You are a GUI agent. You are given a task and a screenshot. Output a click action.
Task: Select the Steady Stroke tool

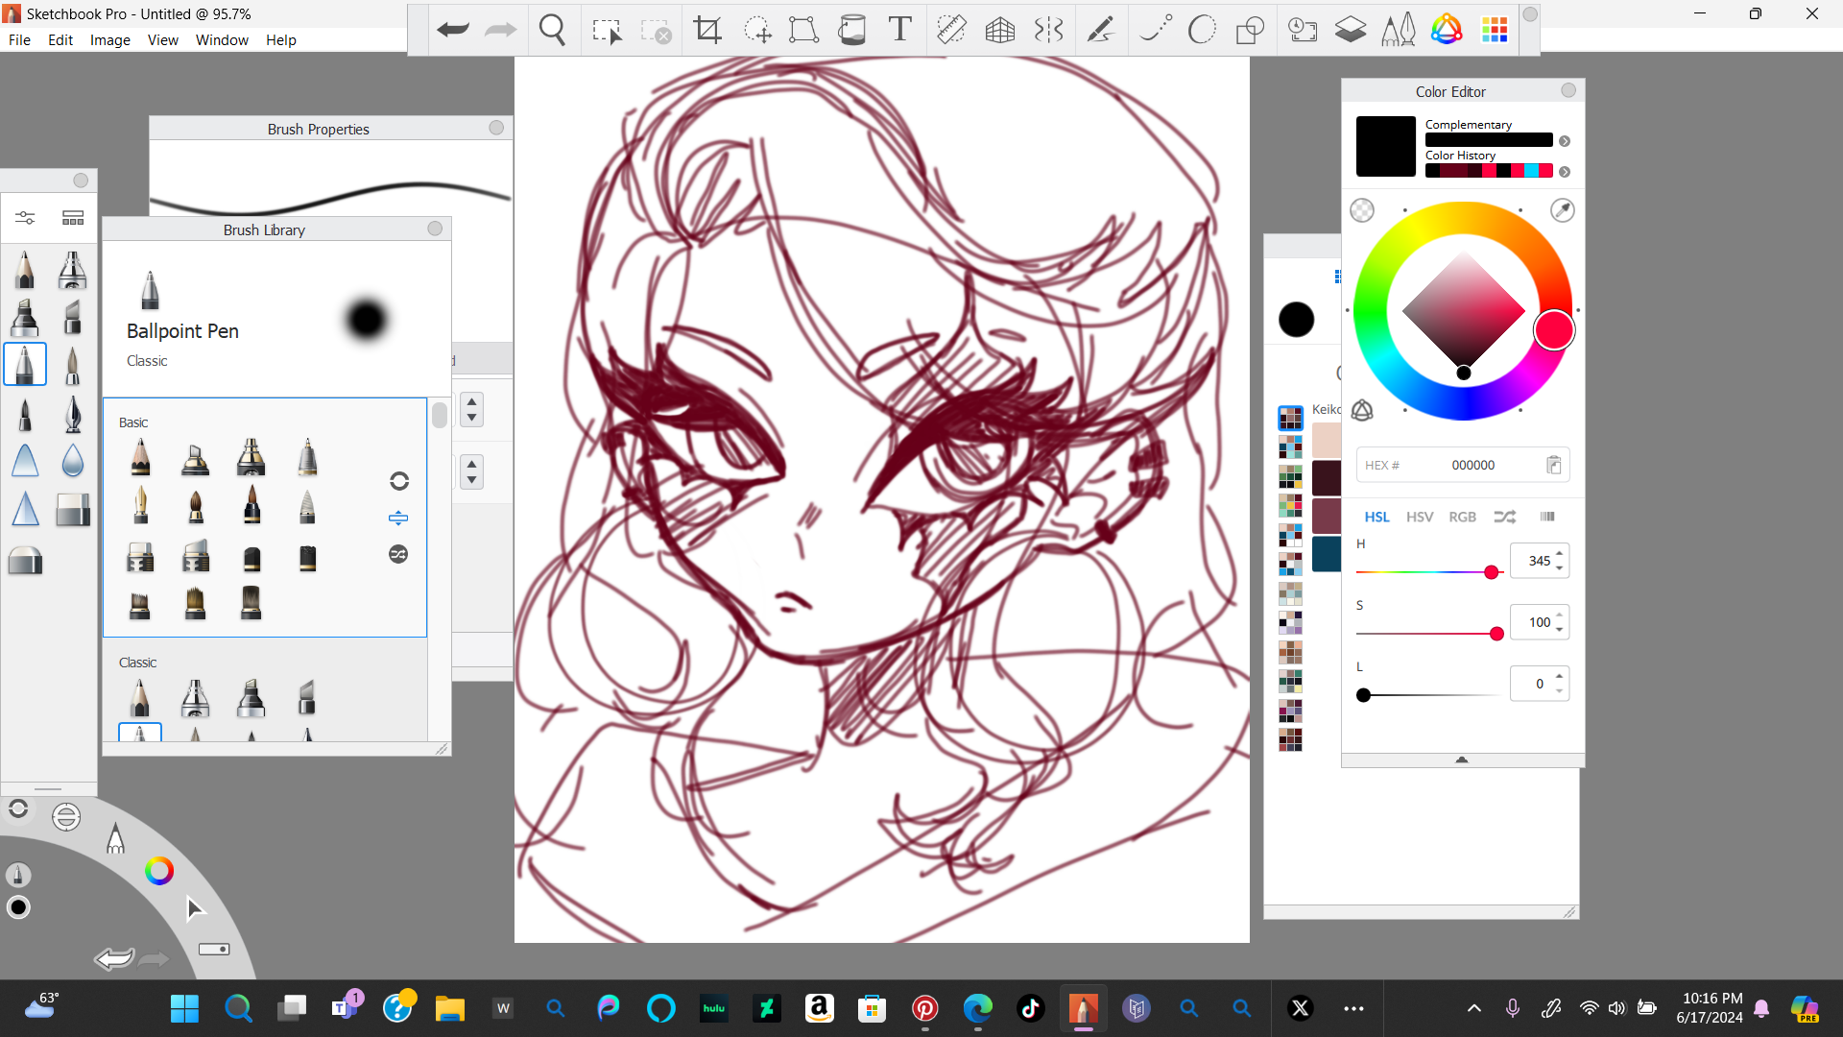1100,30
